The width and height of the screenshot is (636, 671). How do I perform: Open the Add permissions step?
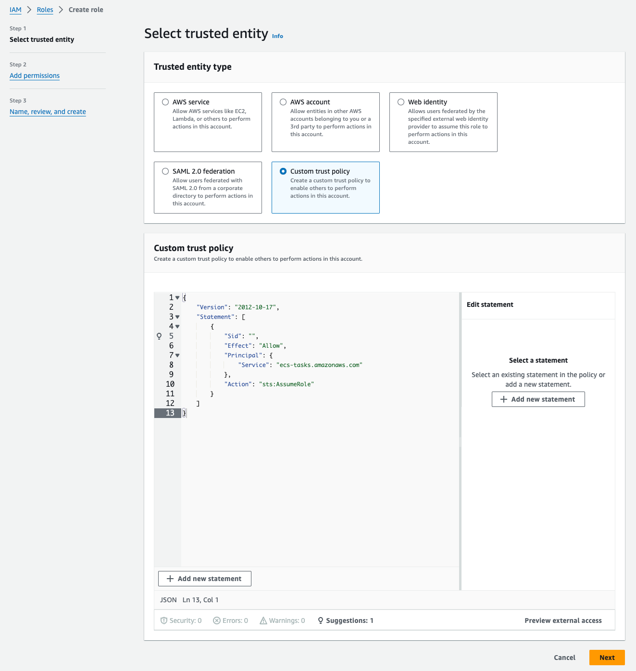pyautogui.click(x=35, y=76)
